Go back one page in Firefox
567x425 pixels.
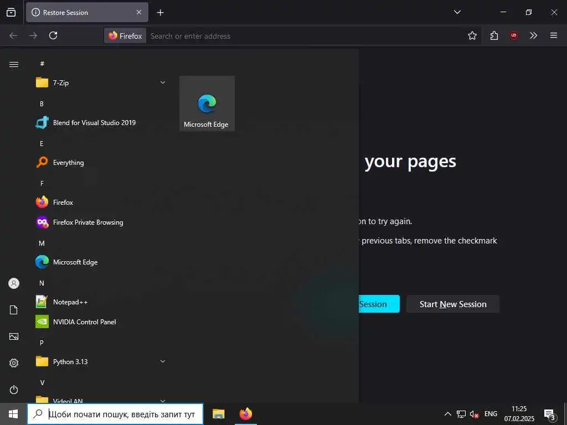tap(13, 35)
